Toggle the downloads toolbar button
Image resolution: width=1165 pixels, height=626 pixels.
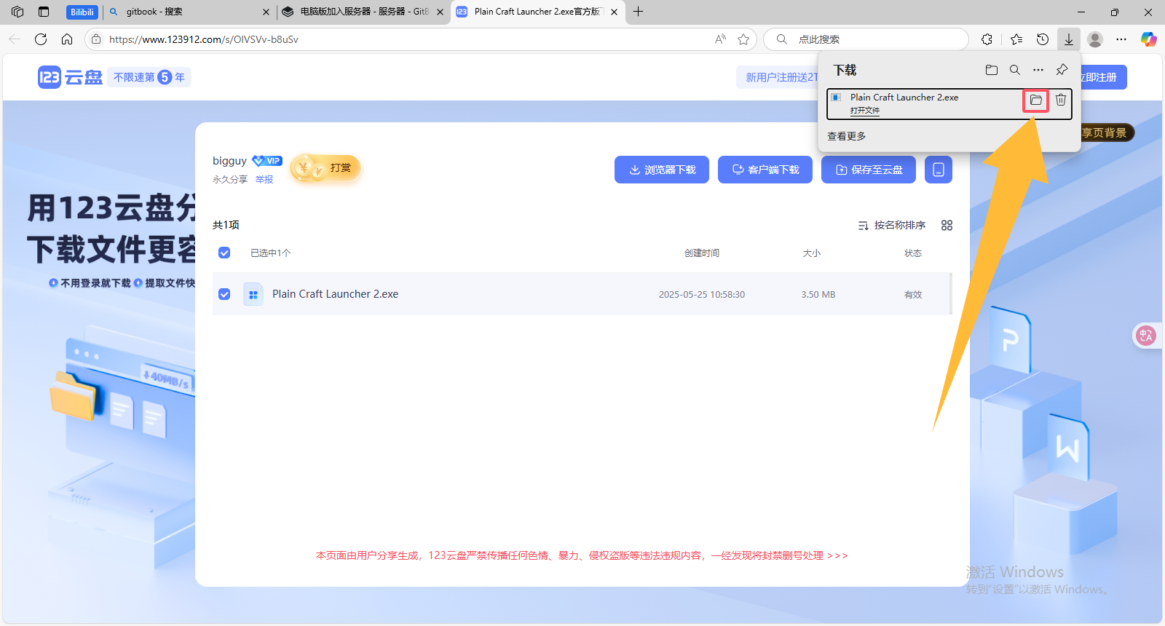pyautogui.click(x=1069, y=39)
